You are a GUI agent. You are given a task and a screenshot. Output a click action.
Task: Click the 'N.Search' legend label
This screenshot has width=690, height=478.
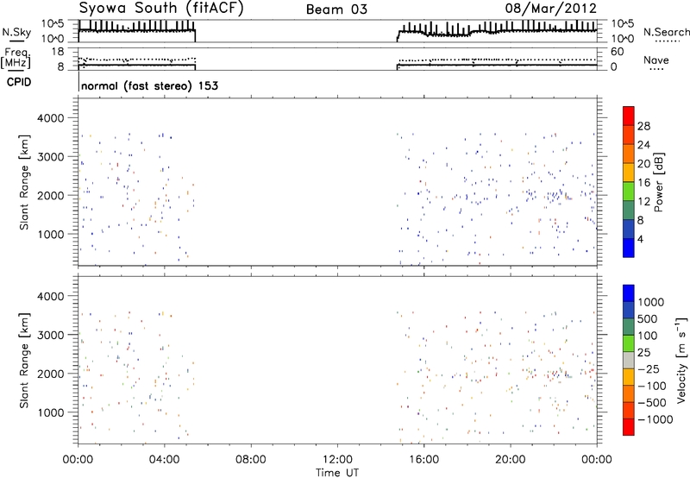666,32
